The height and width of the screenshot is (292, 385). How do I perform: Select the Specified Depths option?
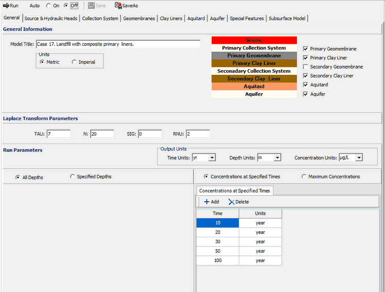coord(73,177)
